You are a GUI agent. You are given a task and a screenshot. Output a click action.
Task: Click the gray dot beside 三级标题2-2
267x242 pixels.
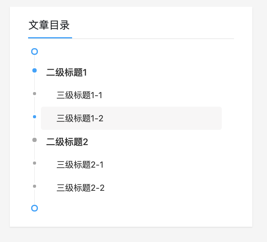tap(34, 186)
